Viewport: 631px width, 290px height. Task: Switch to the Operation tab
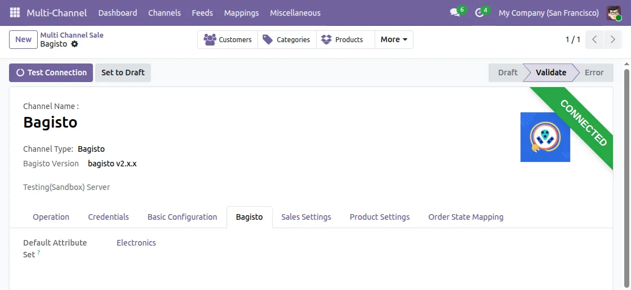(x=51, y=217)
